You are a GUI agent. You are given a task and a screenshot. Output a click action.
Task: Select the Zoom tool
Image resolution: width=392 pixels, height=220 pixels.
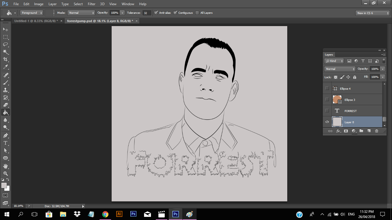[x=5, y=173]
